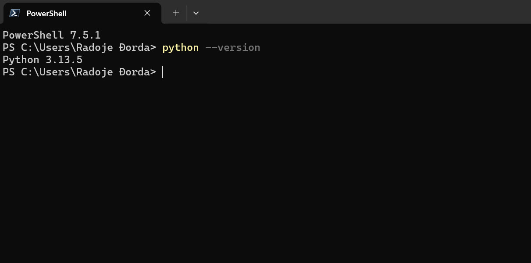
Task: Click the 'PowerShell 7.5.1' banner text
Action: pyautogui.click(x=51, y=35)
